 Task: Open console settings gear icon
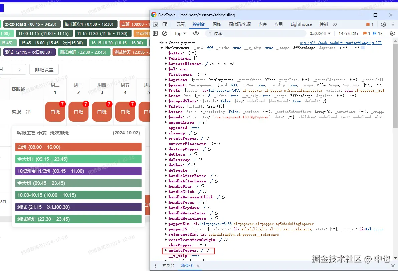point(392,33)
